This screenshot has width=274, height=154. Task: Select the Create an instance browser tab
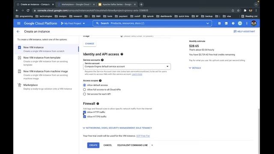(x=35, y=4)
